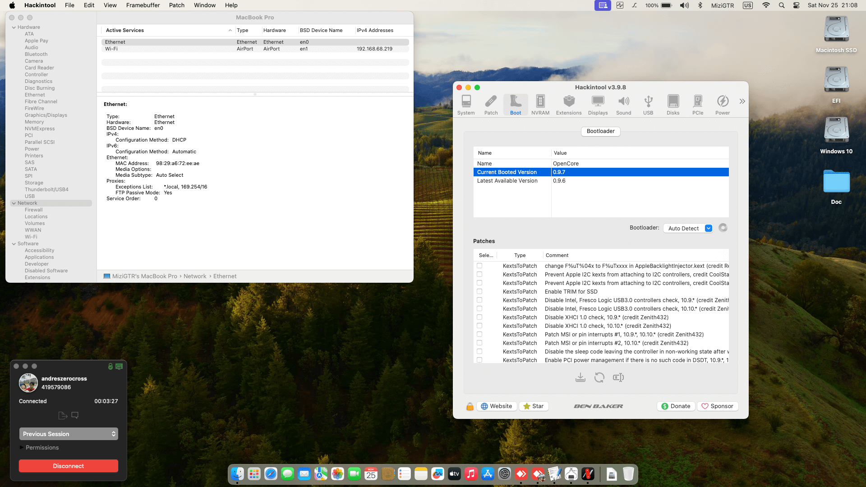Select the Wi-Fi row in Active Services
866x487 pixels.
[255, 49]
